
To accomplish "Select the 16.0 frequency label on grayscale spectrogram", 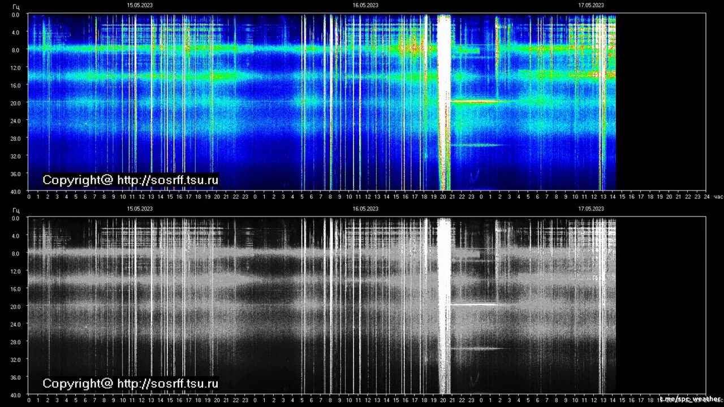I will click(x=16, y=289).
